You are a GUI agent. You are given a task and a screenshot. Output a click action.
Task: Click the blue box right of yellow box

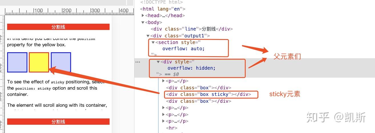tap(61, 62)
